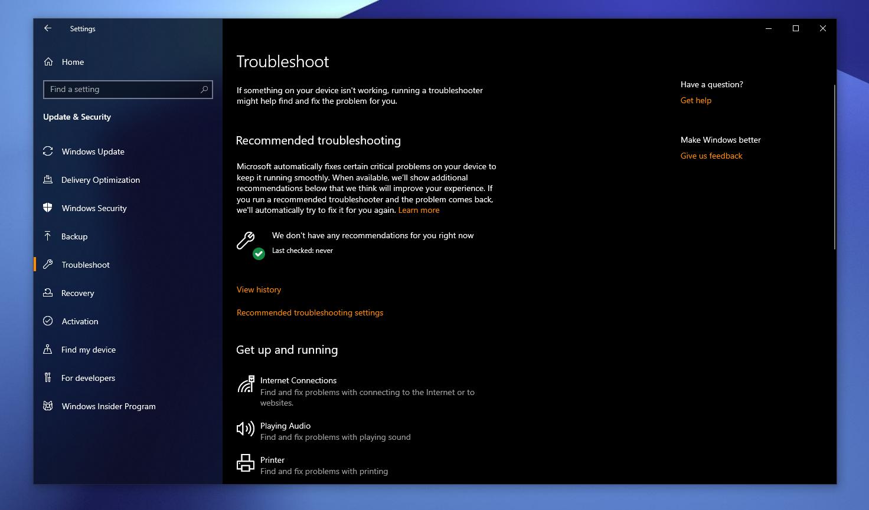Screen dimensions: 869x510
Task: Open Recommended troubleshooting settings link
Action: 310,312
